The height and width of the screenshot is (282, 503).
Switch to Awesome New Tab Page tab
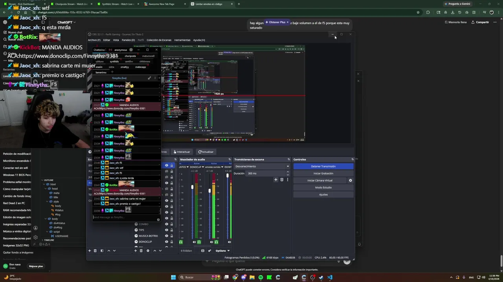tap(162, 4)
